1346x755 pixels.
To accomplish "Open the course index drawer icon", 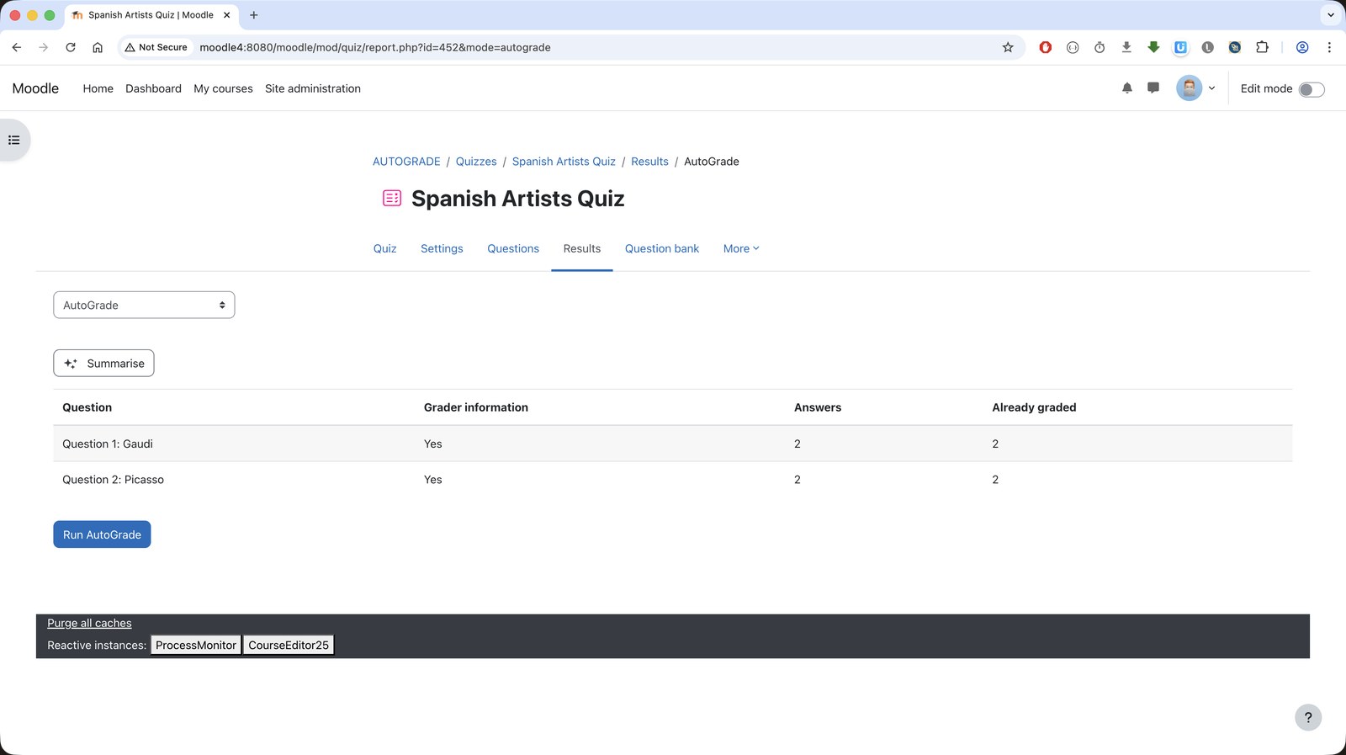I will pos(14,140).
